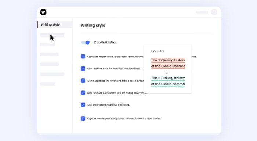Image resolution: width=257 pixels, height=141 pixels.
Task: Click 'Capitalize titles preceding names' text
Action: [106, 118]
